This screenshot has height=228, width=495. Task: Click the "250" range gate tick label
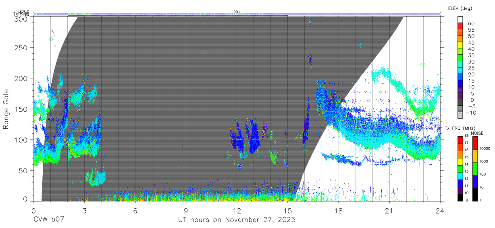click(x=21, y=47)
